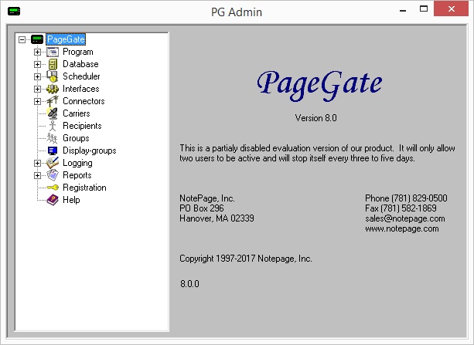This screenshot has width=474, height=345.
Task: Select Interfaces in the tree
Action: [81, 89]
